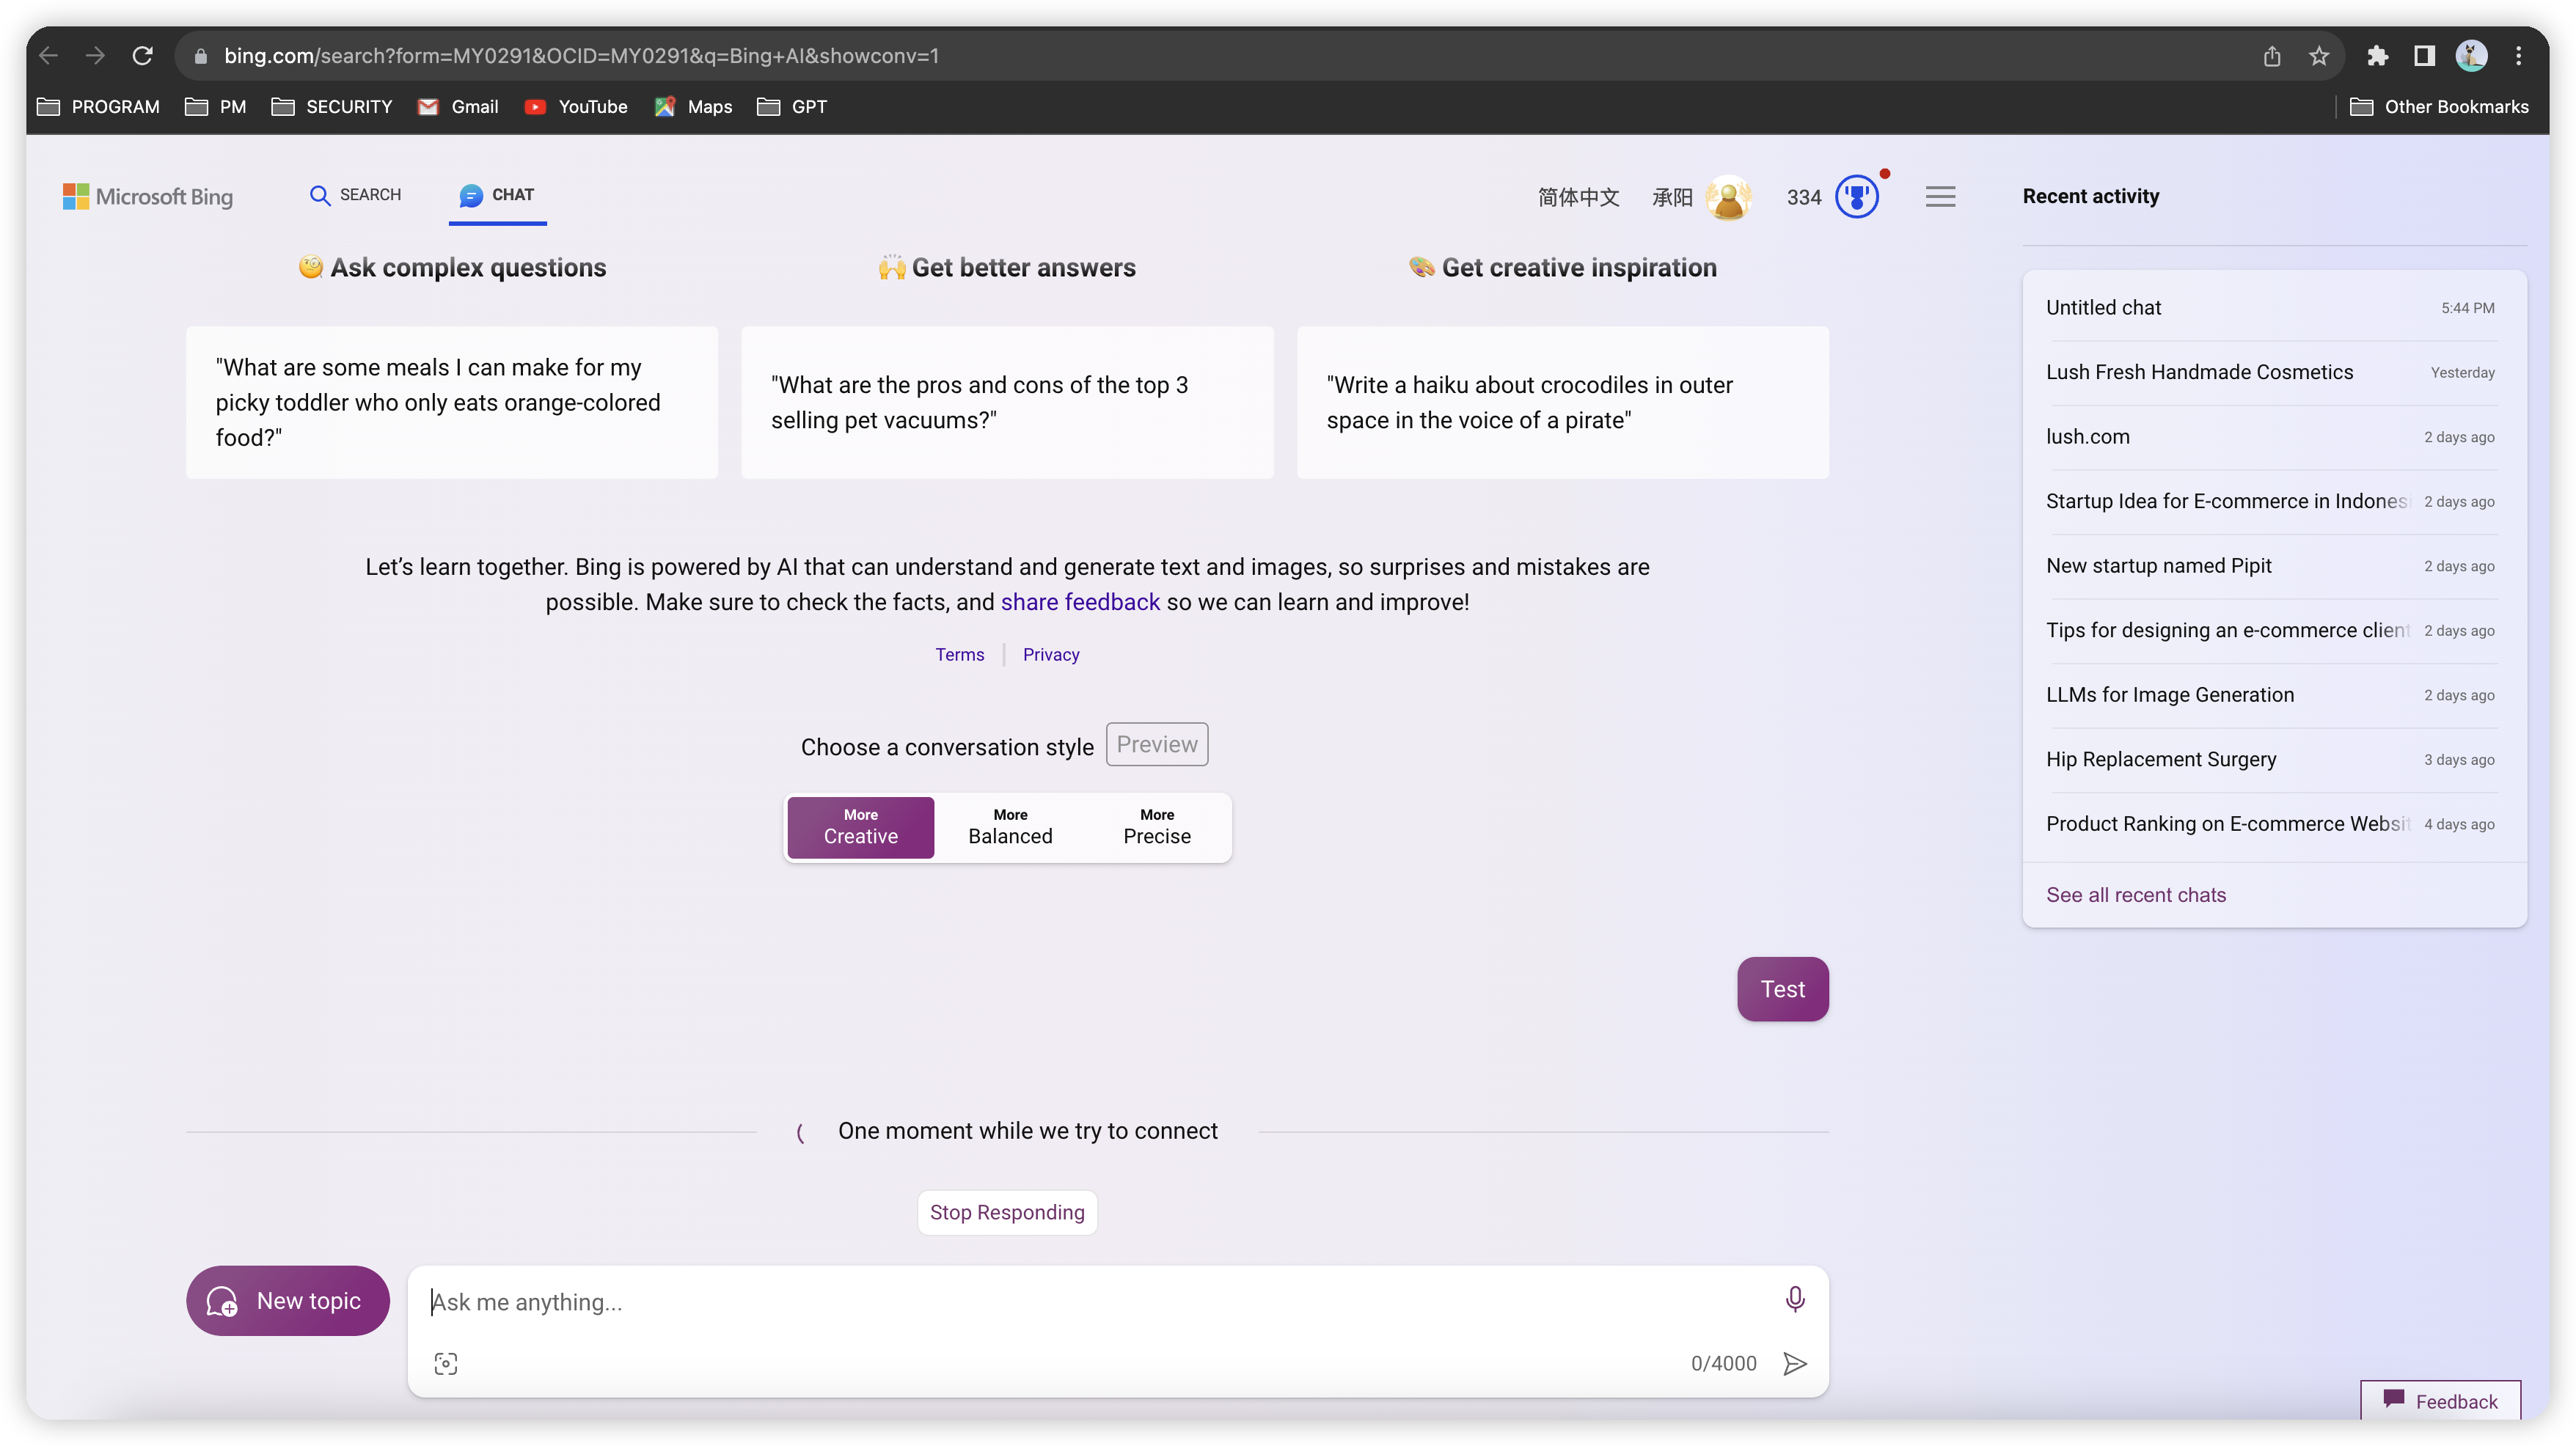Click the send arrow to submit message

[1795, 1363]
